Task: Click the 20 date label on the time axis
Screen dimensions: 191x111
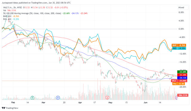Action: (x=64, y=102)
